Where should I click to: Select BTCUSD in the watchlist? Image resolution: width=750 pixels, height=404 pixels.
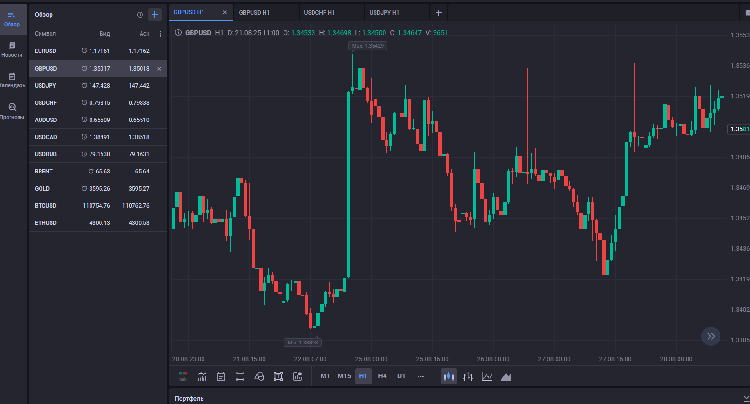tap(46, 206)
